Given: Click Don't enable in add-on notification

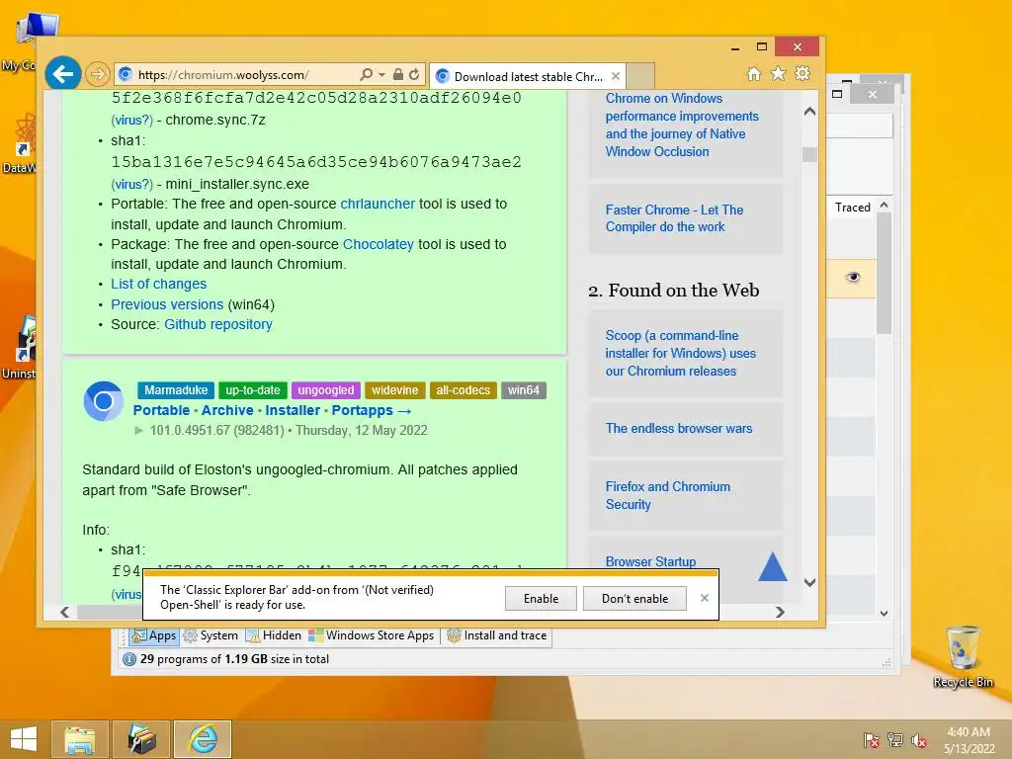Looking at the screenshot, I should [x=635, y=599].
